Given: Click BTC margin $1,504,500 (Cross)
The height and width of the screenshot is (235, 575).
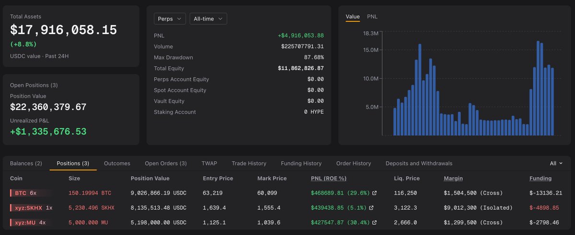Looking at the screenshot, I should pyautogui.click(x=473, y=193).
